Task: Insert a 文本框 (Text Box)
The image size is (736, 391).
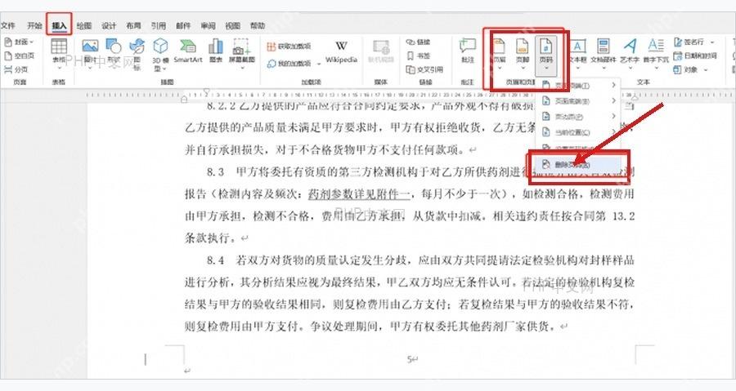Action: (578, 54)
